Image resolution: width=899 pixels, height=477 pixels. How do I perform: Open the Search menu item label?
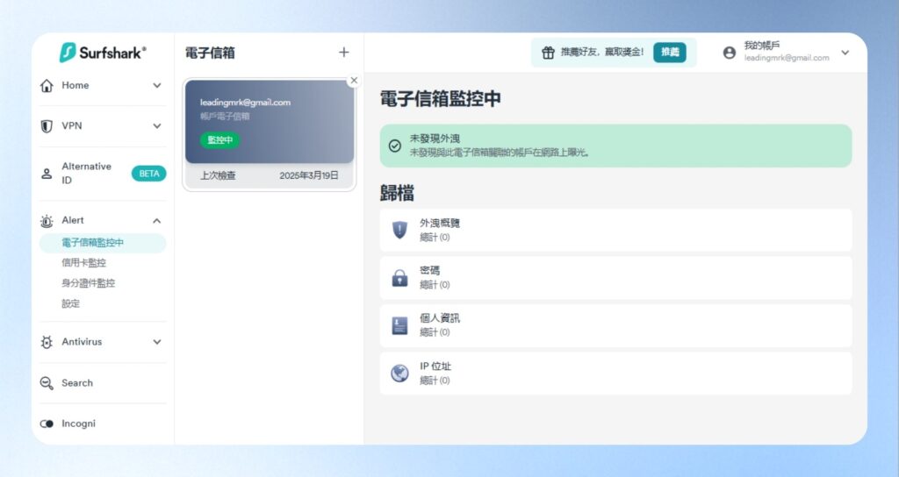(x=77, y=383)
